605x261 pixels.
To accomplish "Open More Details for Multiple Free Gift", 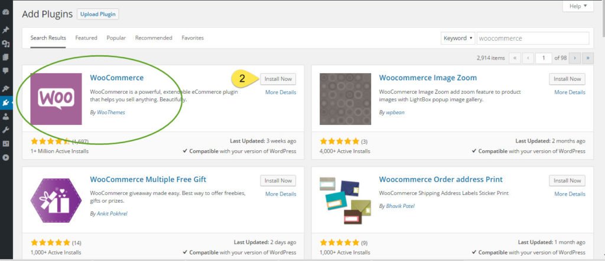I will [x=281, y=194].
